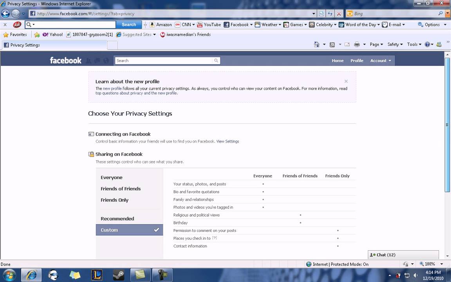Click Amazon on the Ask toolbar
Image resolution: width=451 pixels, height=282 pixels.
(x=161, y=25)
